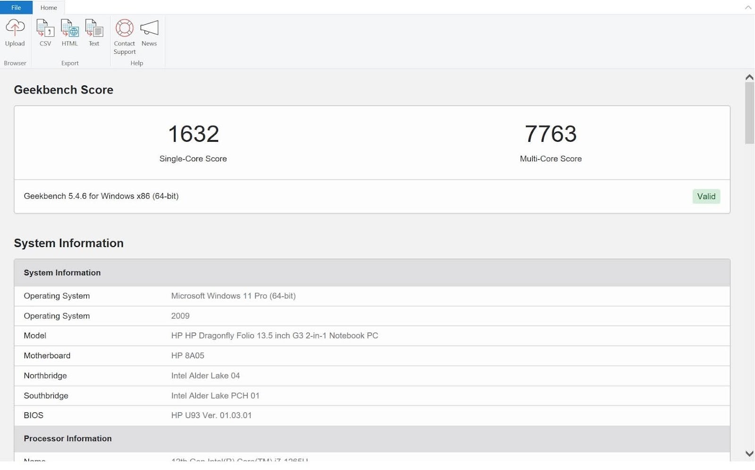Export the result as CSV
Viewport: 755px width, 470px height.
tap(45, 33)
